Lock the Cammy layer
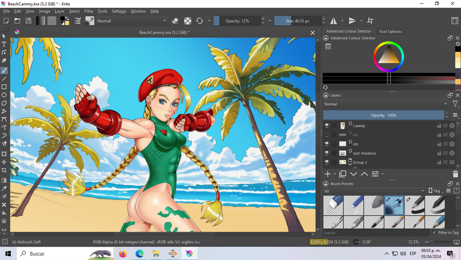The image size is (461, 260). tap(439, 126)
